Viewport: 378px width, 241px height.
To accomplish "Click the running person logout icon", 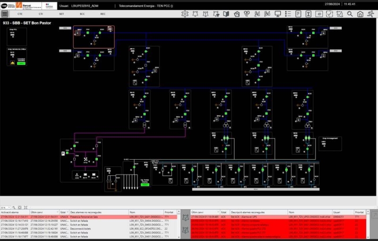I will pos(370,14).
